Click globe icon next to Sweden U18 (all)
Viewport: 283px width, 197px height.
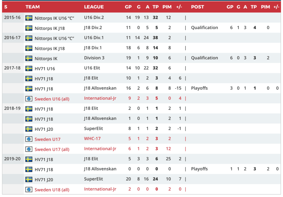pos(29,190)
